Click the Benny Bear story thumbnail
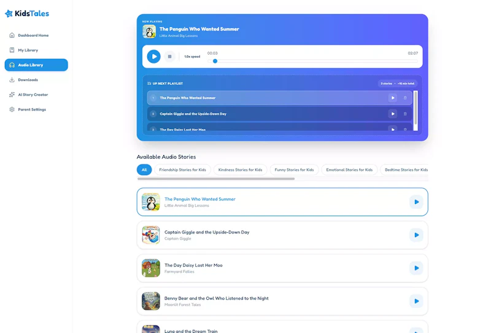The image size is (491, 333). tap(150, 301)
